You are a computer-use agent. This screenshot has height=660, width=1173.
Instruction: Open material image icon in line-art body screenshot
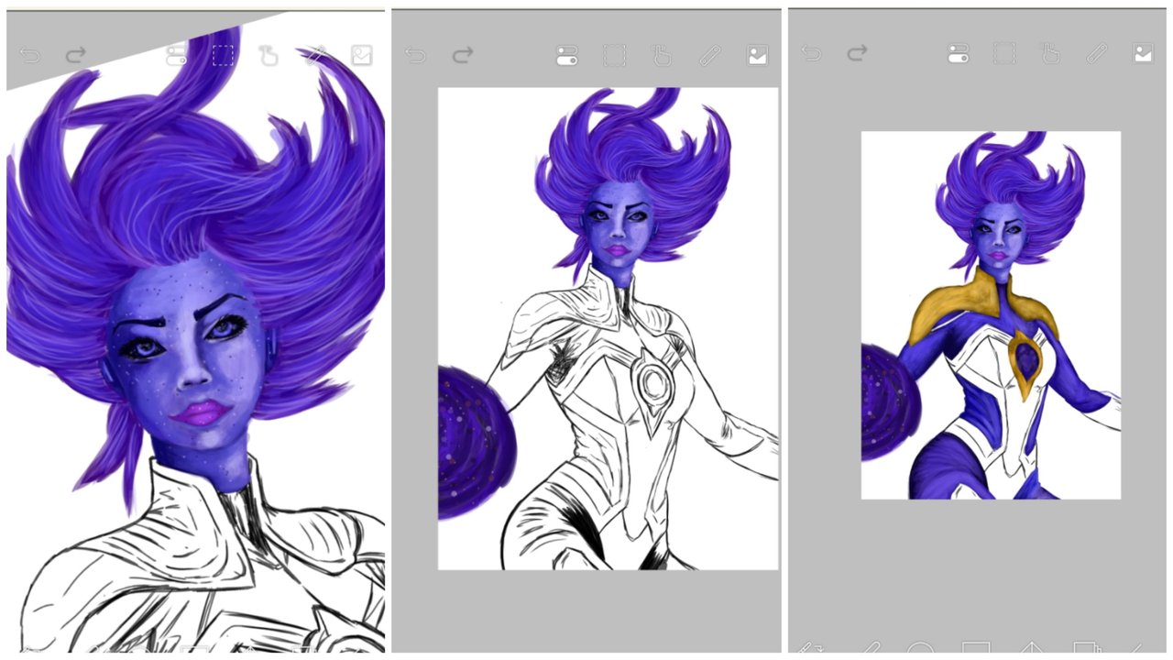pyautogui.click(x=757, y=56)
